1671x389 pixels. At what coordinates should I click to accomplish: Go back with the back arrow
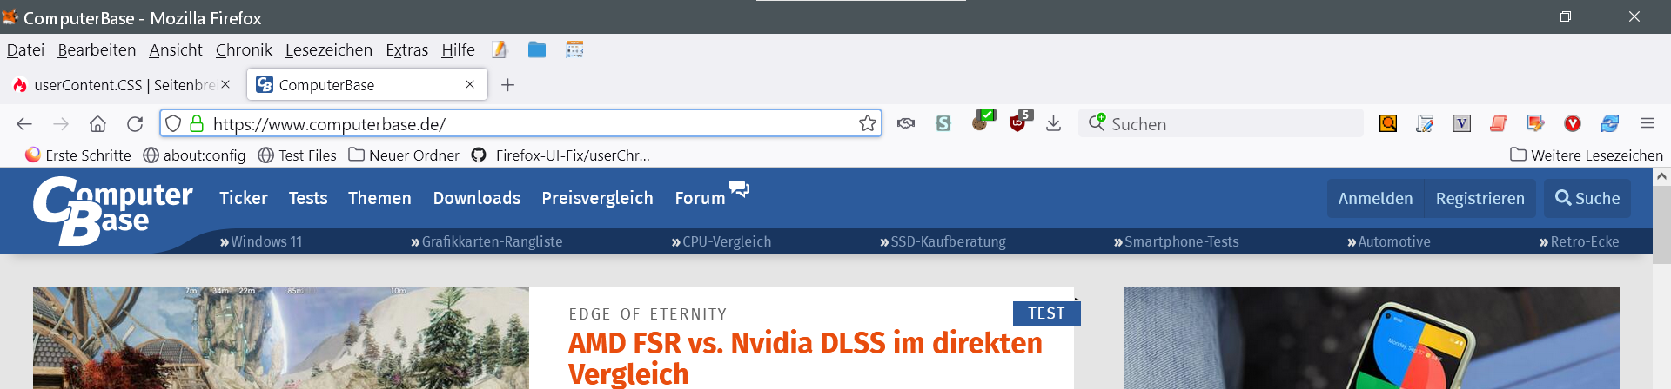coord(24,123)
